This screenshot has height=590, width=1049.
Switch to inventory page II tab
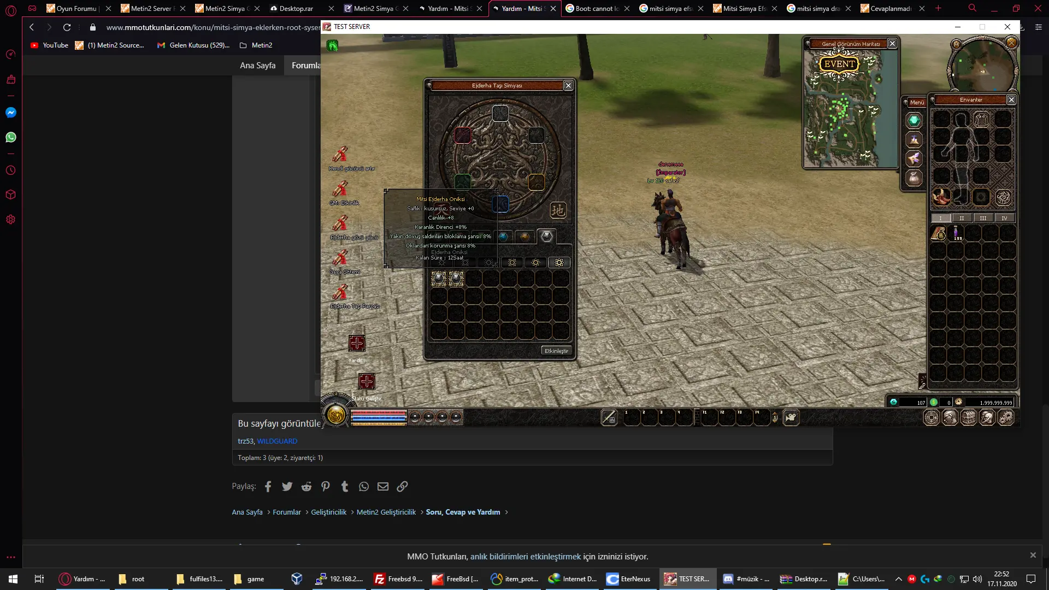point(962,218)
